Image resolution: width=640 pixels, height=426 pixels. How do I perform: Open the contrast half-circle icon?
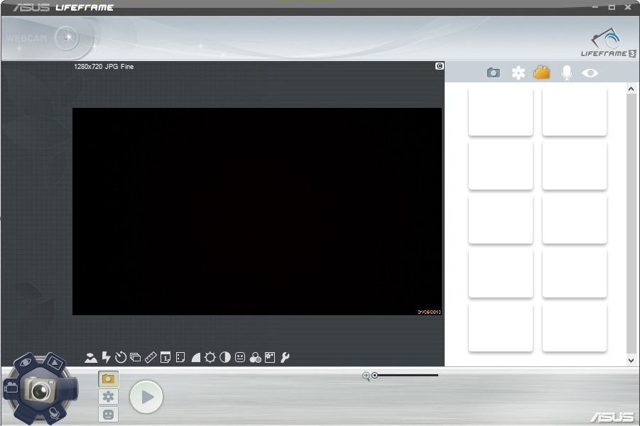point(225,357)
